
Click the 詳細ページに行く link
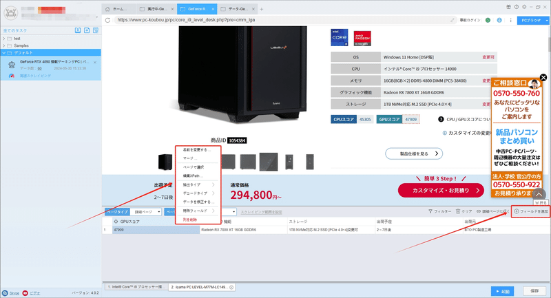coord(492,211)
